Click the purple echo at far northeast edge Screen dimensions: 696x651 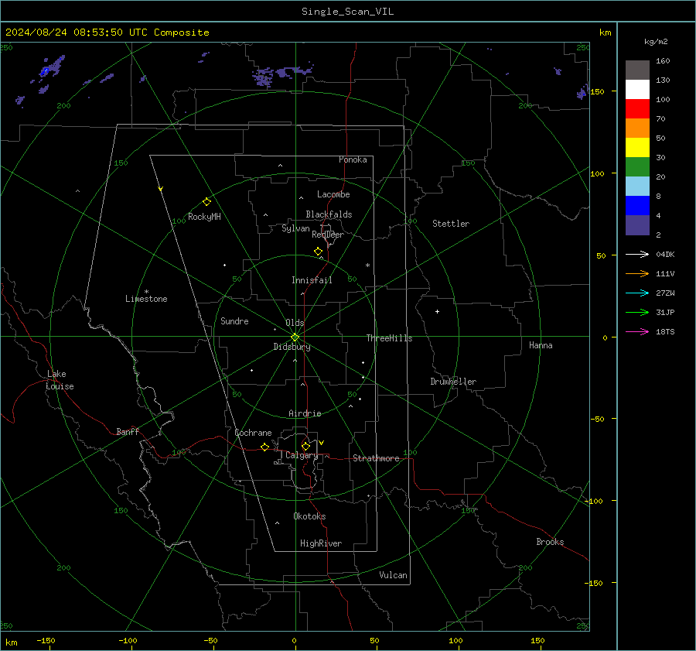[582, 92]
